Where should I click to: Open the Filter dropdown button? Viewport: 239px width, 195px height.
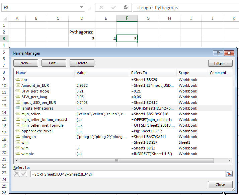coord(220,63)
